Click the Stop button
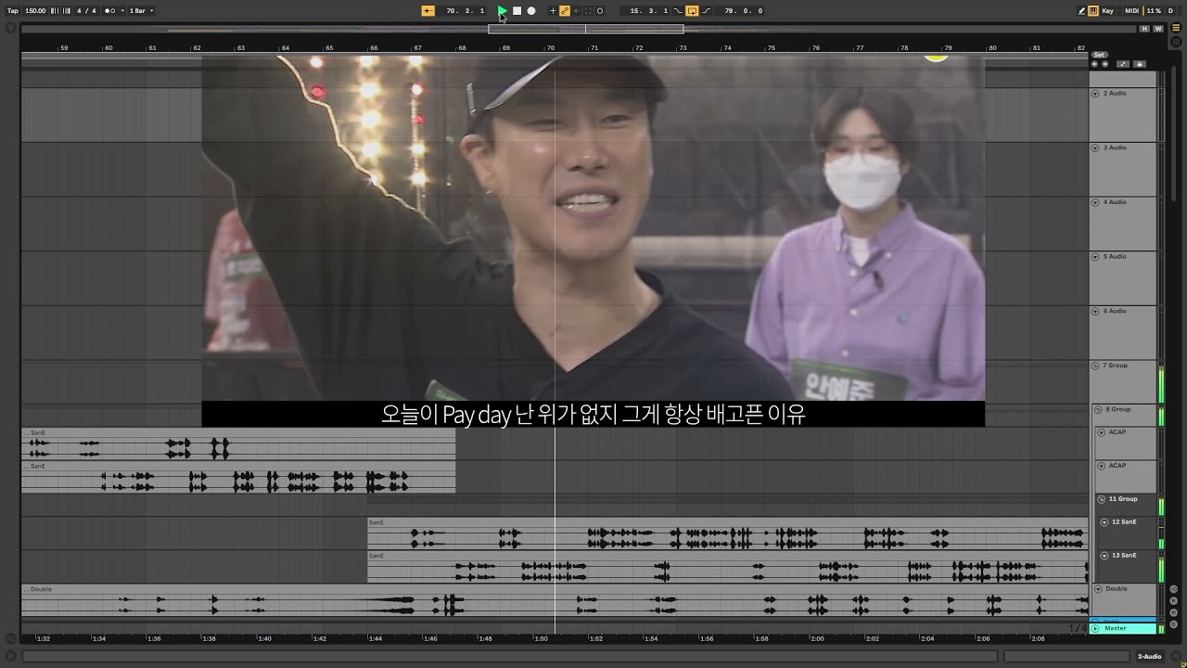Image resolution: width=1187 pixels, height=668 pixels. point(517,11)
